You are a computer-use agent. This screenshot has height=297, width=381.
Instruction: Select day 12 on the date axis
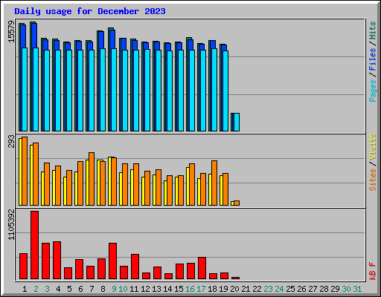point(145,289)
